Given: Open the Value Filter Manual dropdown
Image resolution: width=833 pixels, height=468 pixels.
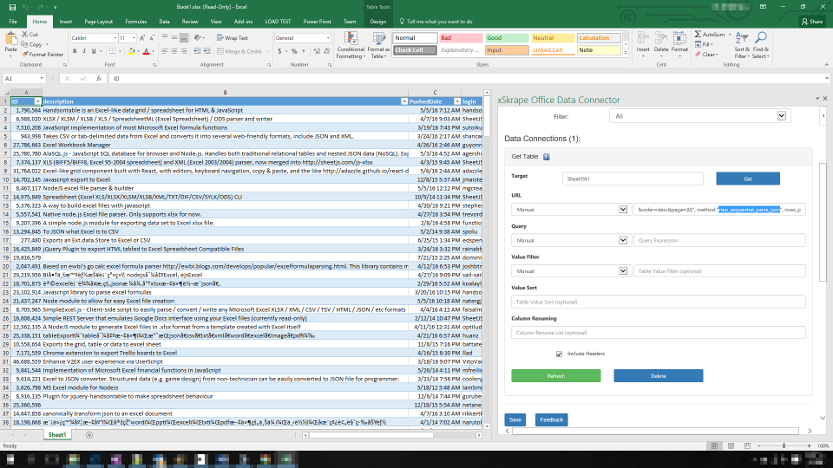Looking at the screenshot, I should coord(623,271).
